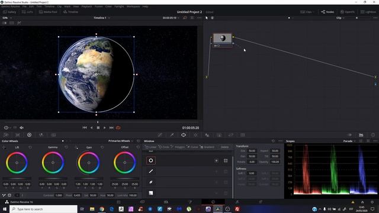The height and width of the screenshot is (213, 379).
Task: Reset all Color Wheels adjustments
Action: pyautogui.click(x=138, y=141)
